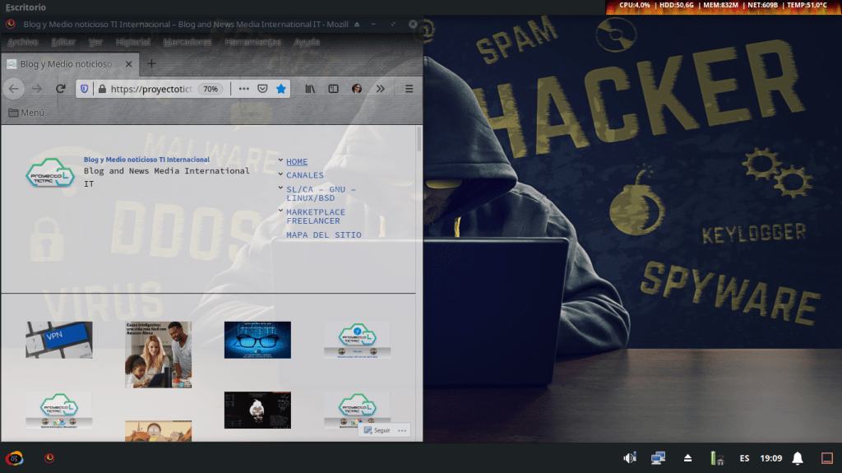Open the Firefox Library icon
Image resolution: width=842 pixels, height=473 pixels.
coord(310,89)
